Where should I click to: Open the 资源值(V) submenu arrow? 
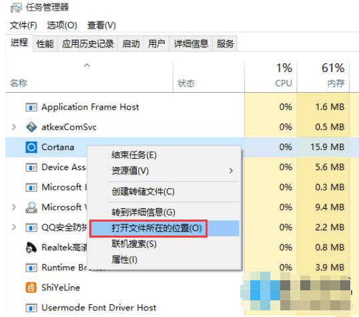tap(231, 171)
